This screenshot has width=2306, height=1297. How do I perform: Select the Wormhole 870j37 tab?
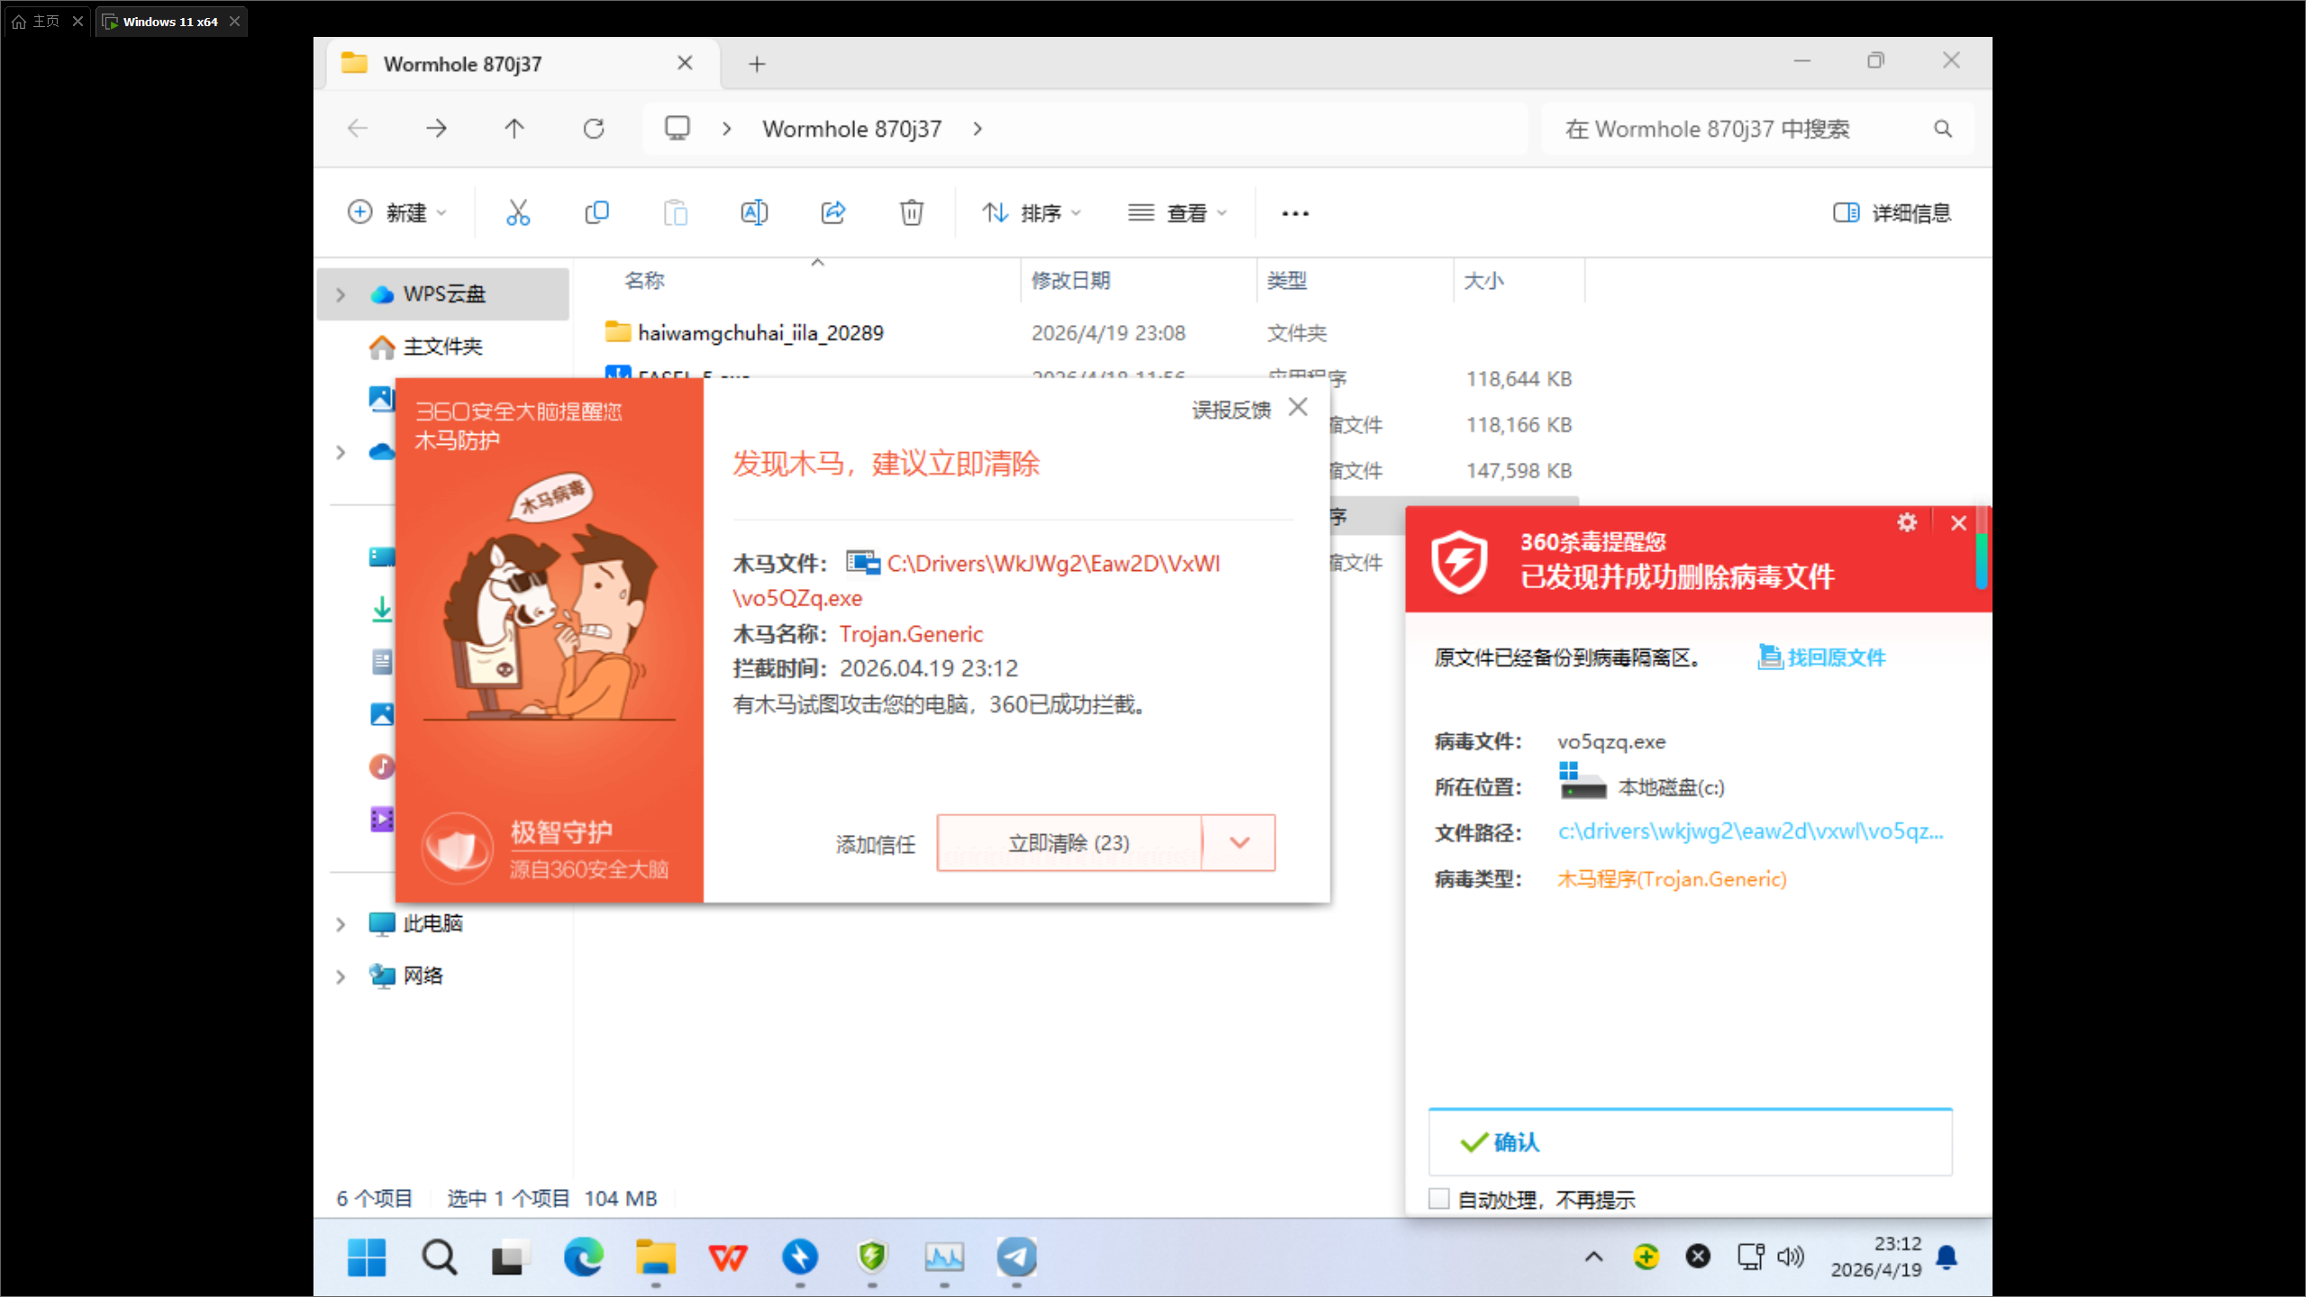pyautogui.click(x=463, y=64)
